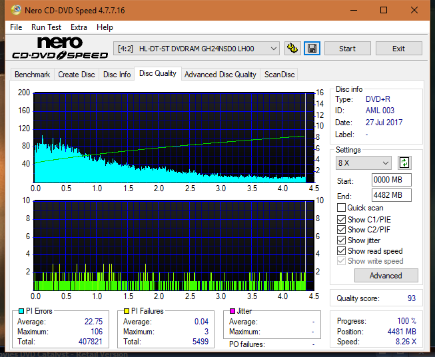Uncheck Show C2/PIF
The width and height of the screenshot is (435, 357).
click(x=341, y=230)
